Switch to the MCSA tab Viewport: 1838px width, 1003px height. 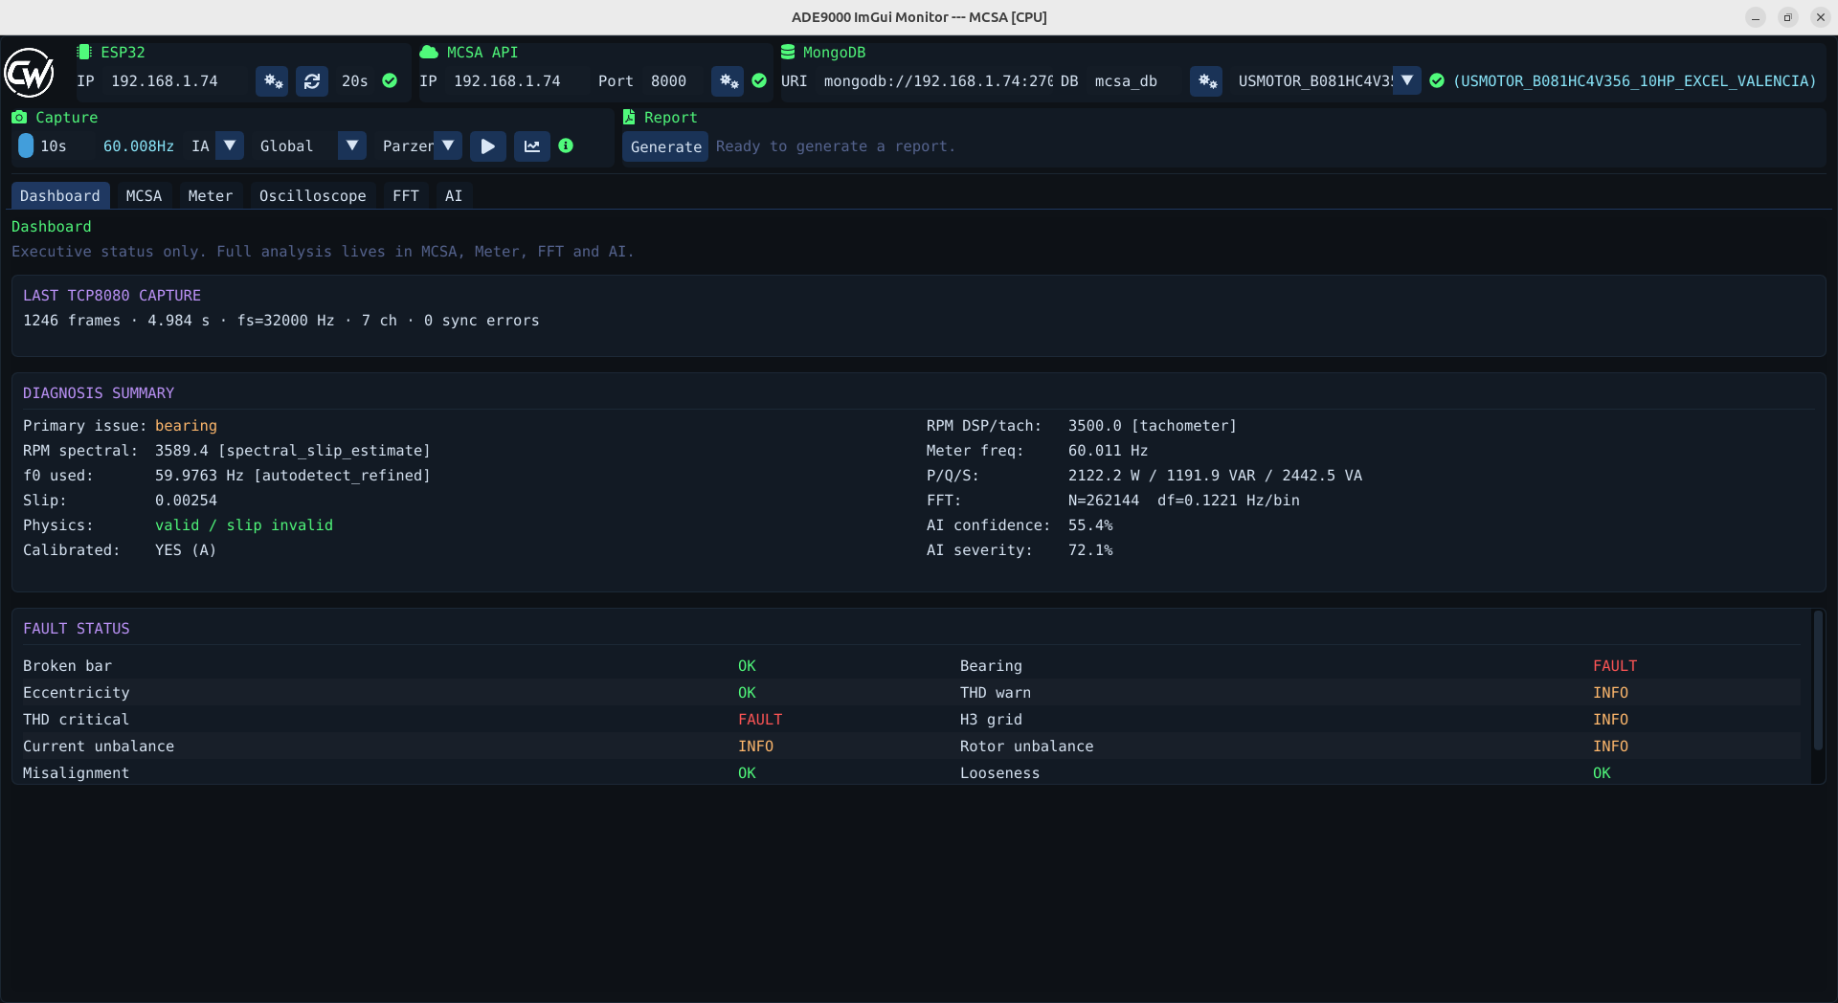[145, 196]
